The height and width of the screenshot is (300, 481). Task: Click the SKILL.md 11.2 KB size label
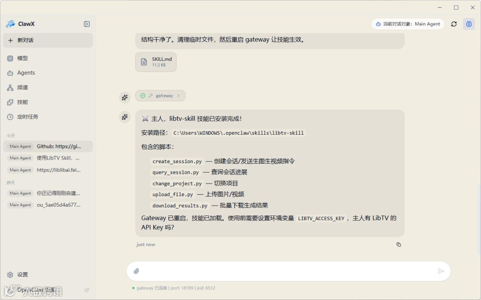[159, 65]
